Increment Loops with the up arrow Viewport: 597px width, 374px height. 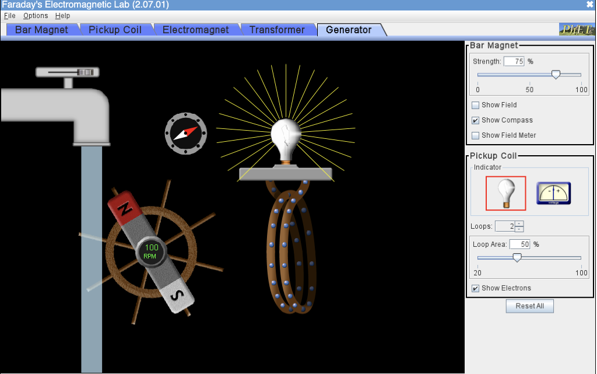519,224
